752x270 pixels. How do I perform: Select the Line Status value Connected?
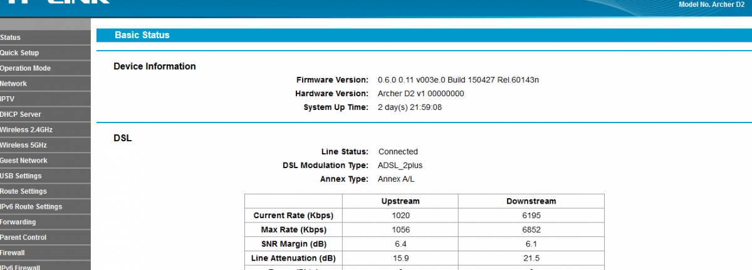398,152
